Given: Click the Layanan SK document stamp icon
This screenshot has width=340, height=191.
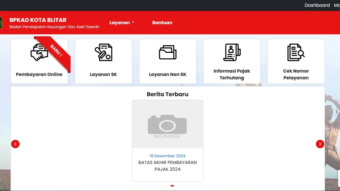Looking at the screenshot, I should 103,52.
